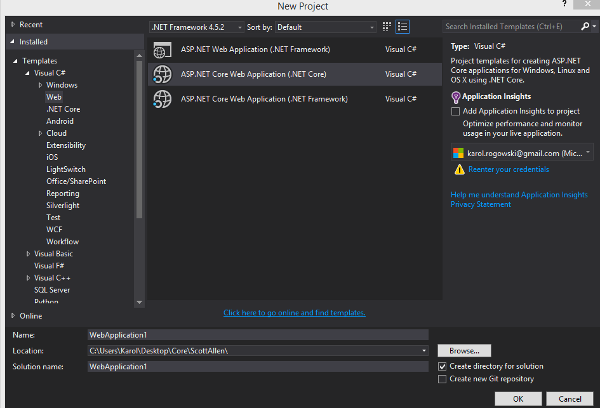
Task: Select Web under Visual C# templates
Action: pyautogui.click(x=53, y=96)
